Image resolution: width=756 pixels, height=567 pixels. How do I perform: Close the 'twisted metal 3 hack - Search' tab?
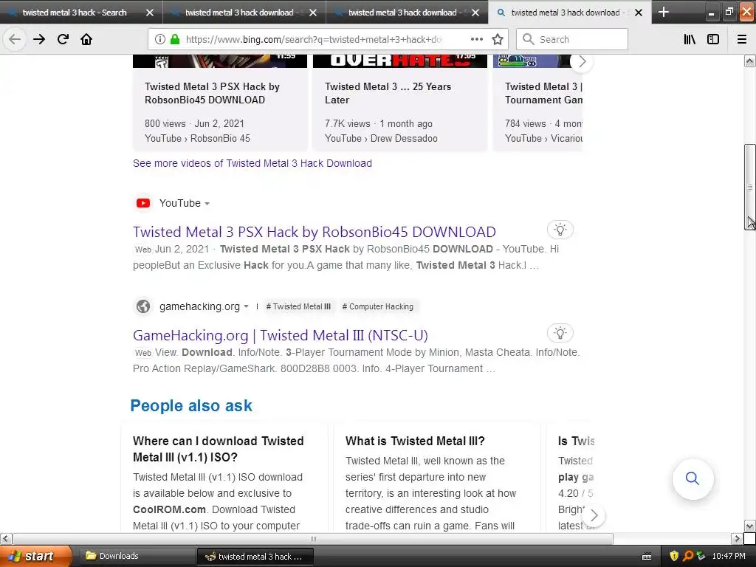(x=150, y=13)
